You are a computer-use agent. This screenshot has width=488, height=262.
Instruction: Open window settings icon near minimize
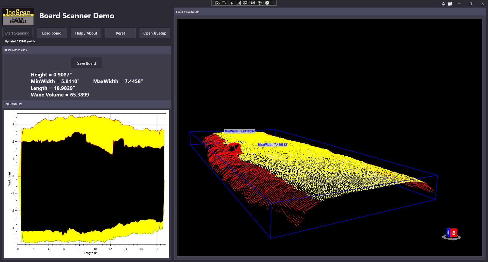click(x=450, y=4)
